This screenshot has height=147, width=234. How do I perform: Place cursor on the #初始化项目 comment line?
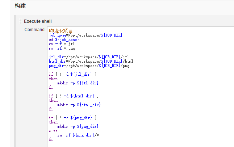point(61,31)
